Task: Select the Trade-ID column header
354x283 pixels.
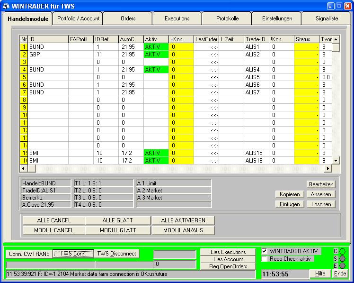Action: pyautogui.click(x=257, y=39)
